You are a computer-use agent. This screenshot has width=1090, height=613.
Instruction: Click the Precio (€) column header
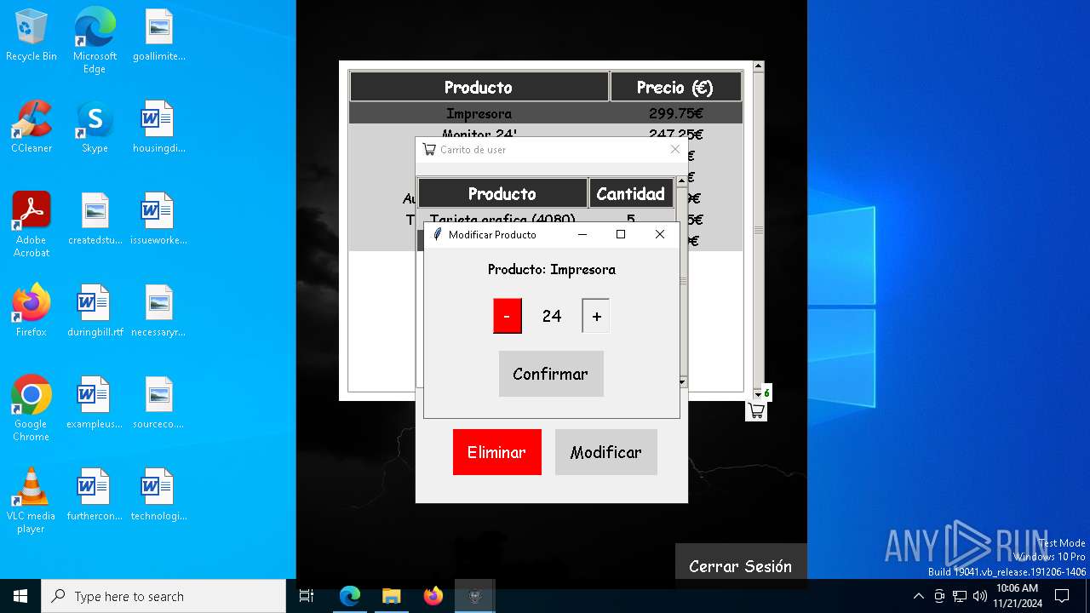pos(676,87)
